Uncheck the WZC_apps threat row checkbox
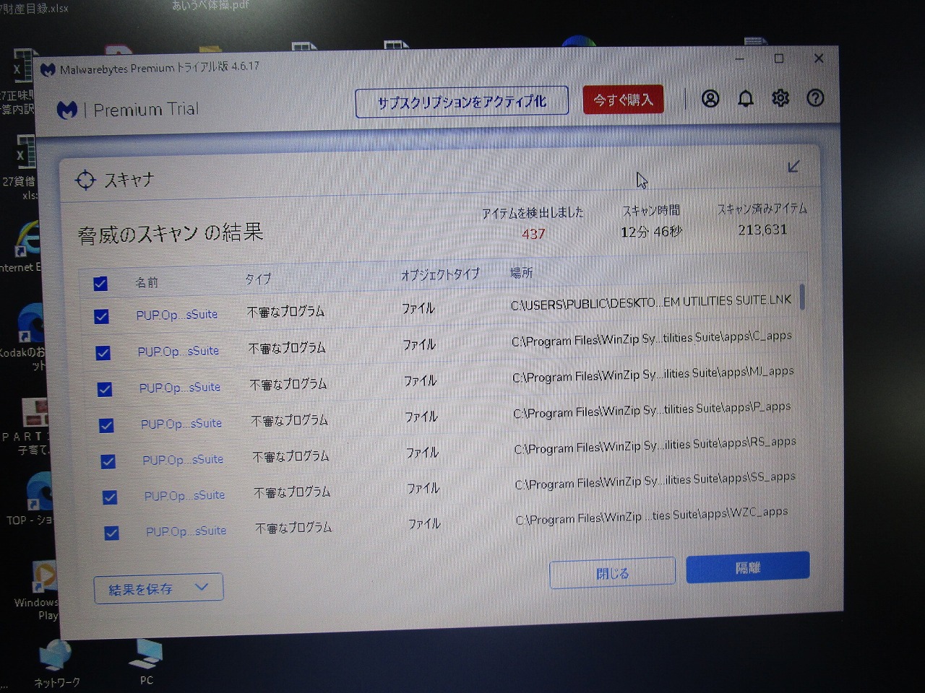The height and width of the screenshot is (693, 925). [111, 533]
